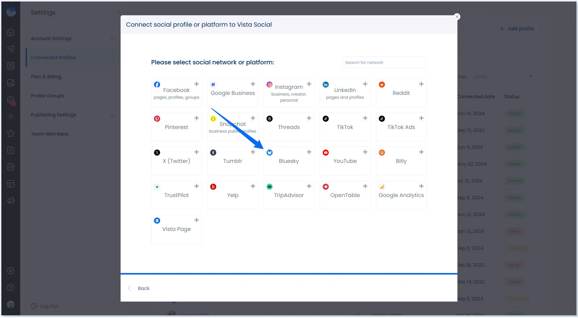Focus the Search for network field
The image size is (578, 318).
coord(384,62)
